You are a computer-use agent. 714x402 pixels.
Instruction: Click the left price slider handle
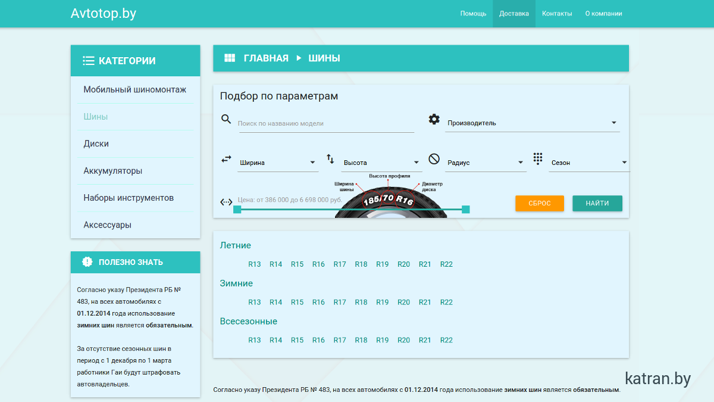pos(237,209)
